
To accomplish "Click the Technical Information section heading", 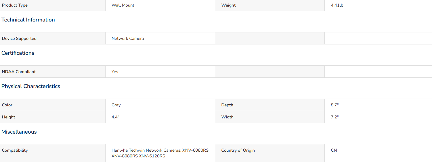I will pos(28,20).
